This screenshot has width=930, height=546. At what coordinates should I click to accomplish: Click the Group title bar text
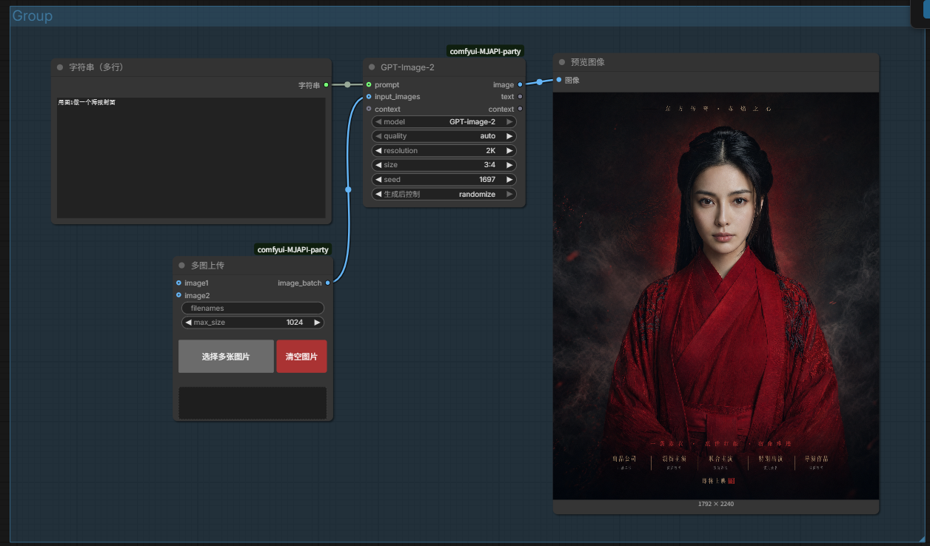coord(33,16)
